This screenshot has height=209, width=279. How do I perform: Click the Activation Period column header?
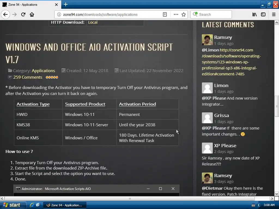coord(137,104)
